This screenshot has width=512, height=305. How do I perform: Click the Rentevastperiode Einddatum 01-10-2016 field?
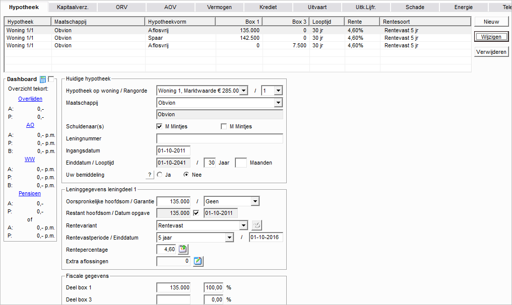266,237
